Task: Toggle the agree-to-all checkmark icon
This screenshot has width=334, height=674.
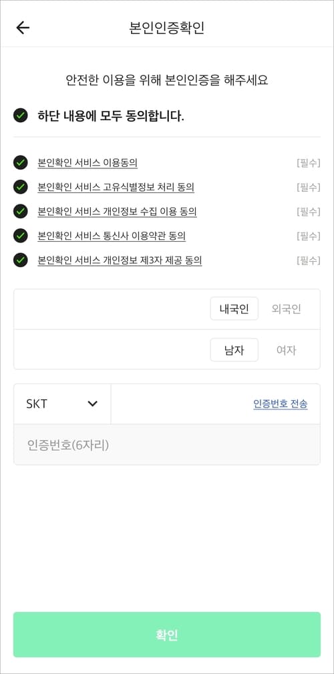Action: (21, 116)
